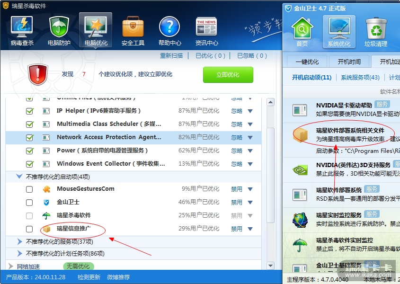The width and height of the screenshot is (400, 284).
Task: Click the 瑞星杀毒软件 umbrella icon in list
Action: 46,216
